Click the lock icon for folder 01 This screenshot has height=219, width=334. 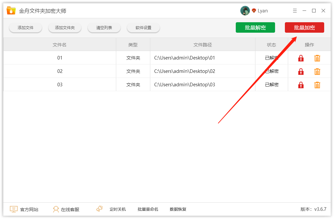(301, 58)
